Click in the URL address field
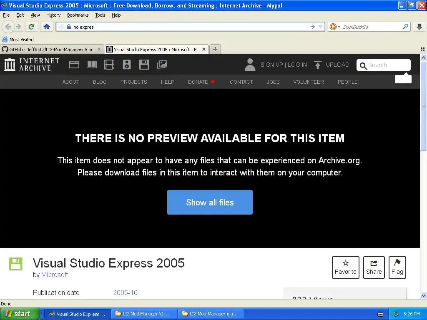 pyautogui.click(x=191, y=27)
